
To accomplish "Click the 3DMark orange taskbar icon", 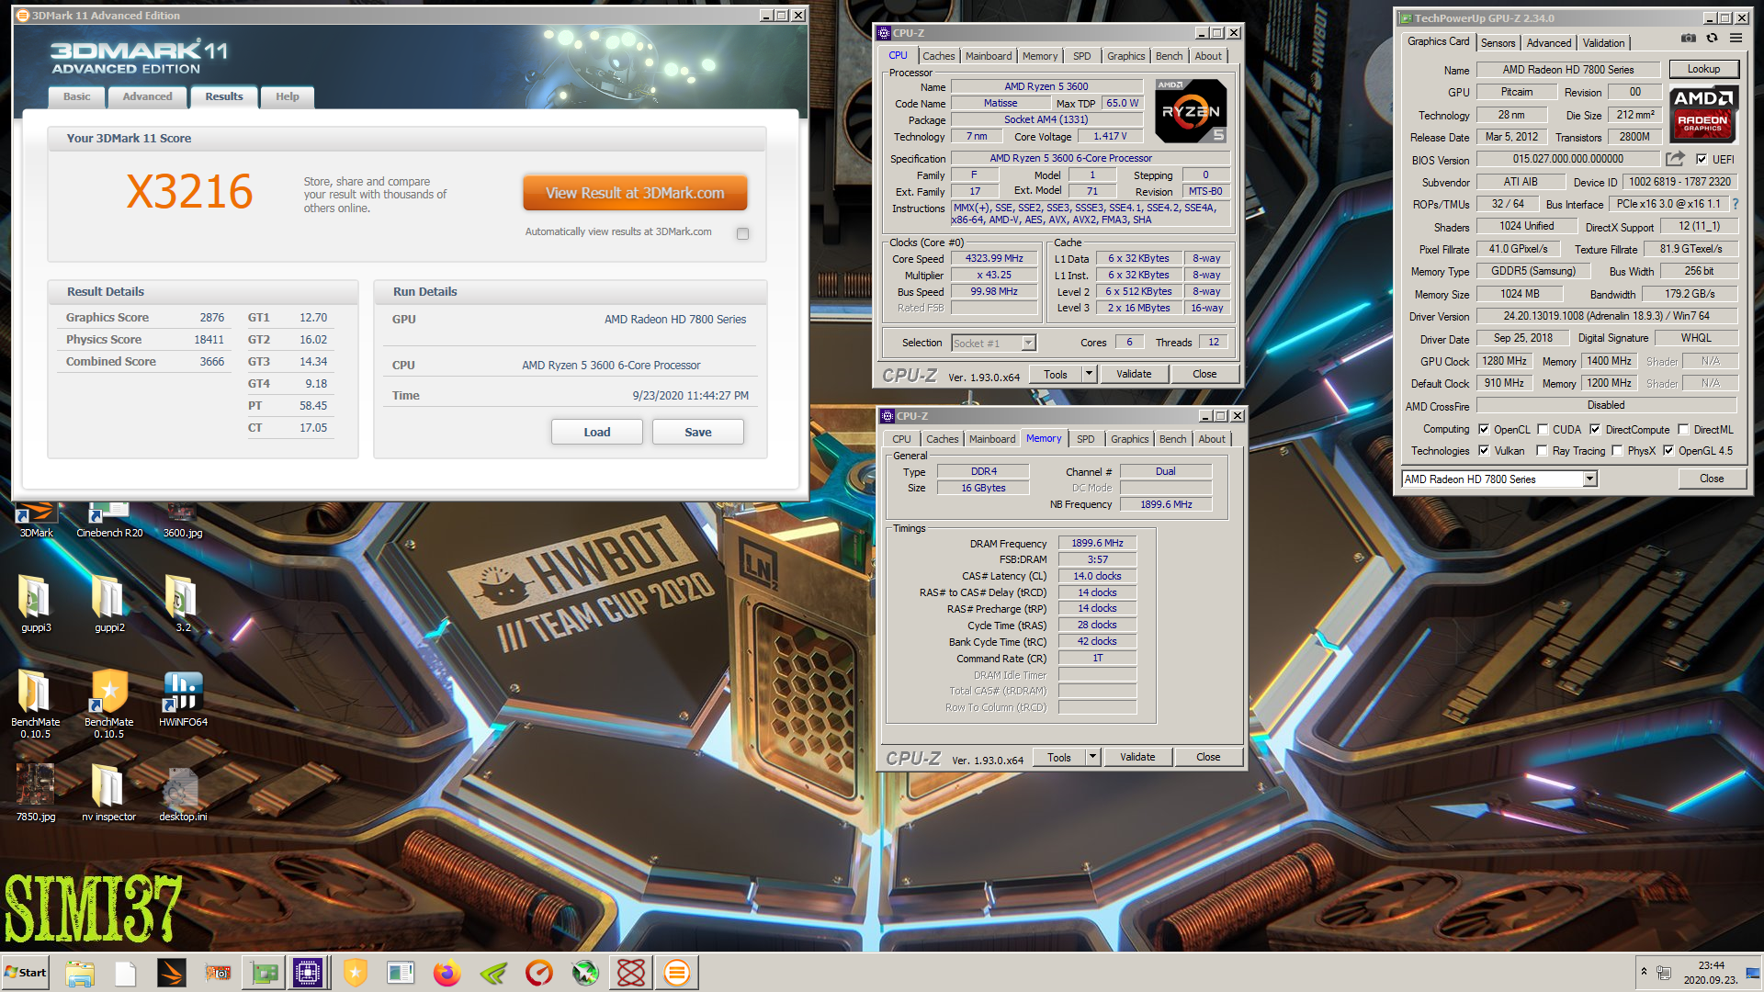I will click(x=172, y=973).
